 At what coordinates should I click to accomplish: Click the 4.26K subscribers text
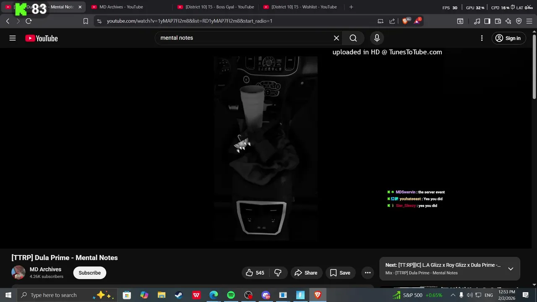pos(47,277)
